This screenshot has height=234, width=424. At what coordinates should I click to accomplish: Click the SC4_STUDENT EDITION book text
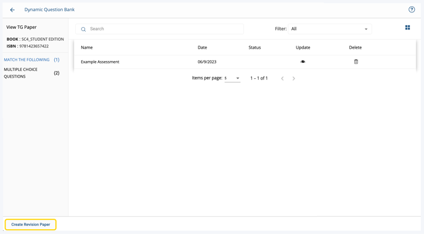pos(43,39)
